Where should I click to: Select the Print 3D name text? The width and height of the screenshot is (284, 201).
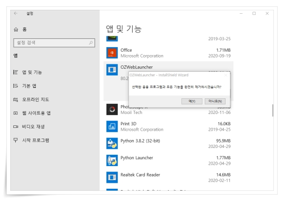128,124
